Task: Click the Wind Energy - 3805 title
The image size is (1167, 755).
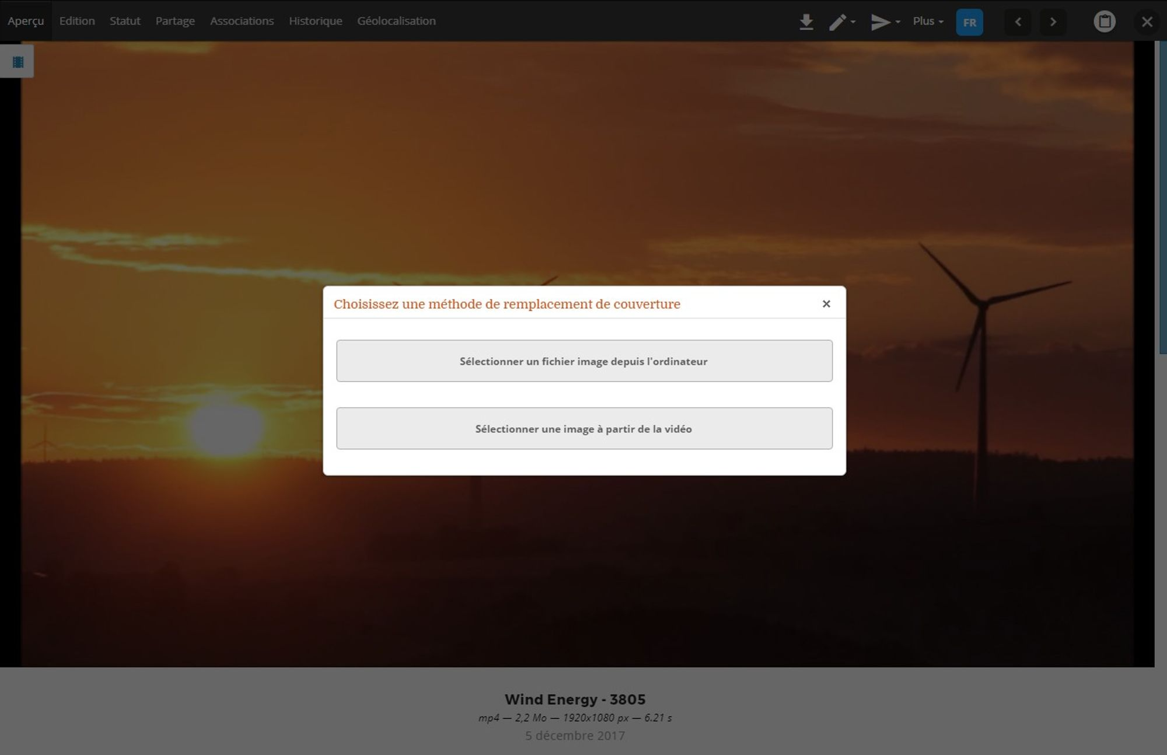Action: click(575, 699)
